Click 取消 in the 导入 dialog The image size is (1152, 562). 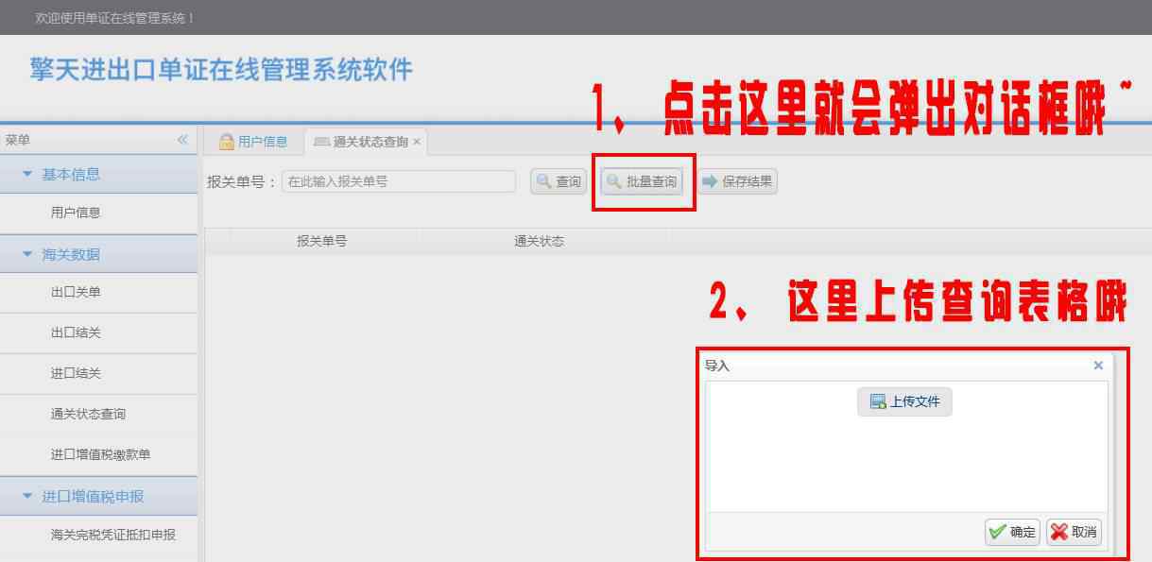(x=1074, y=532)
